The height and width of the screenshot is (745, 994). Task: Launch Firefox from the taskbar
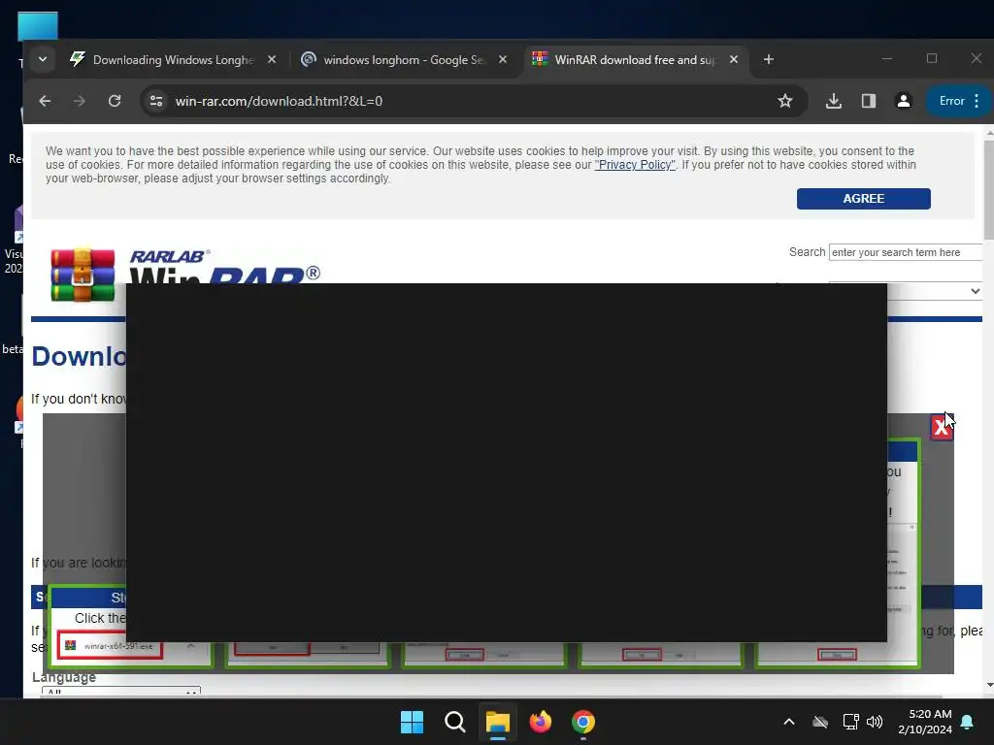540,722
